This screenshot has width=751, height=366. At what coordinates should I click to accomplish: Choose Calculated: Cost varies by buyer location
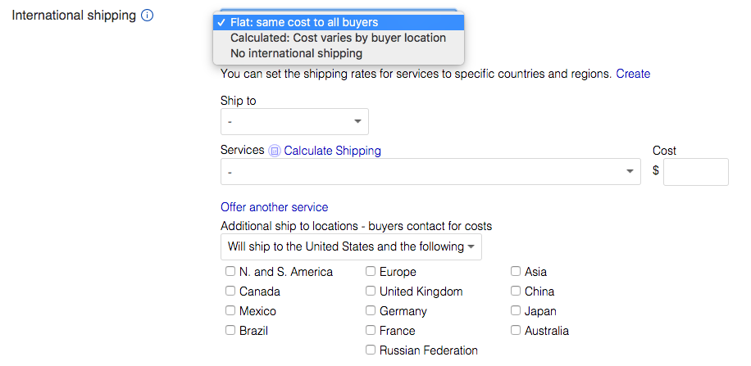tap(339, 38)
